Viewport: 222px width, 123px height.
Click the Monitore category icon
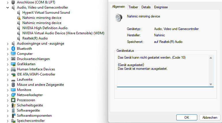coord(13,90)
